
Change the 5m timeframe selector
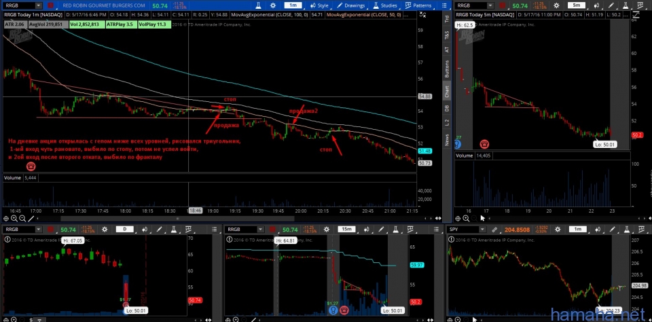tap(577, 5)
